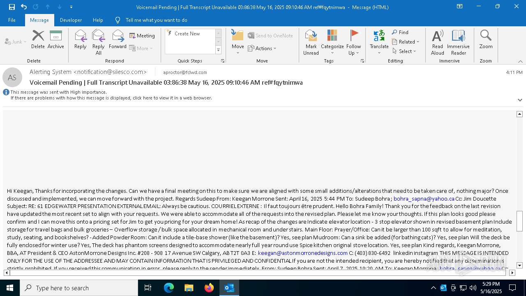Open the volume control in tray

(473, 288)
